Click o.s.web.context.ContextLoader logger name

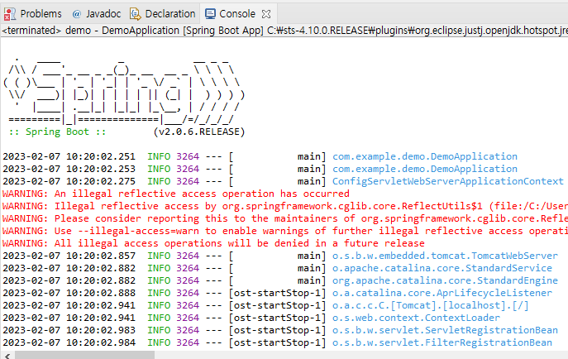coord(416,318)
